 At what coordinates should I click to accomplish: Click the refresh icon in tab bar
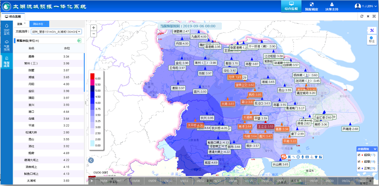point(362,16)
